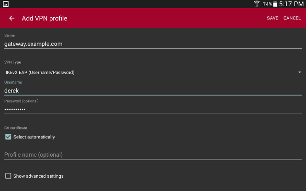This screenshot has width=306, height=191.
Task: Focus the Profile name (optional) field
Action: [x=153, y=155]
